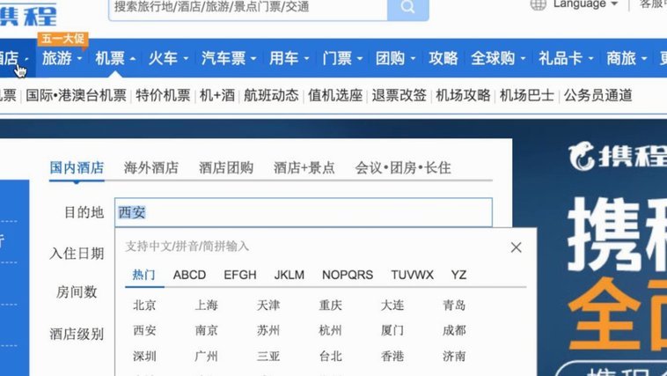Click the 目的地 input containing 西安
The image size is (667, 376).
coord(304,212)
